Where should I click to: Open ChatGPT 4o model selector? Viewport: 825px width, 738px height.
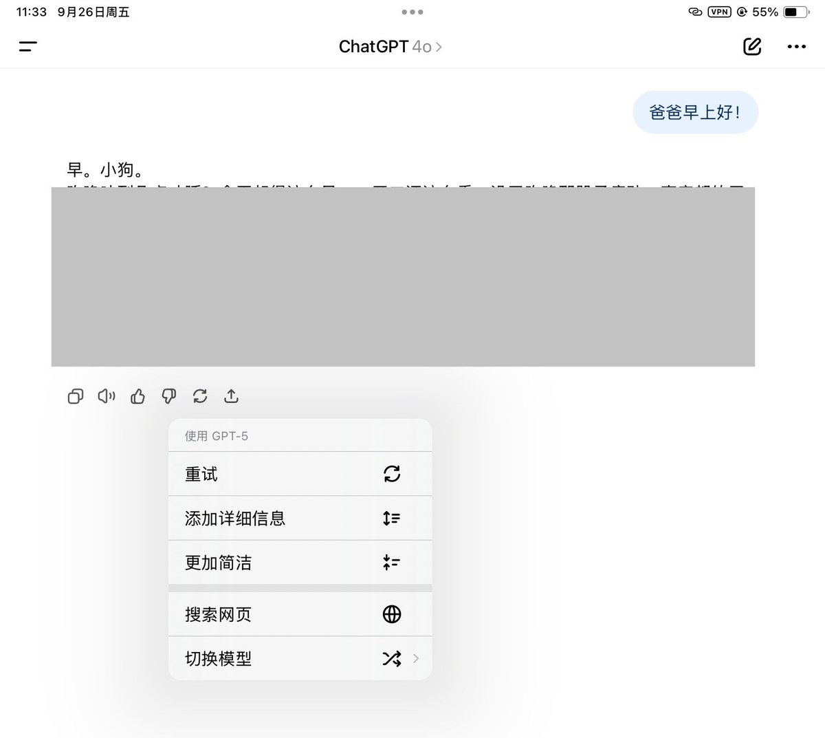click(390, 47)
